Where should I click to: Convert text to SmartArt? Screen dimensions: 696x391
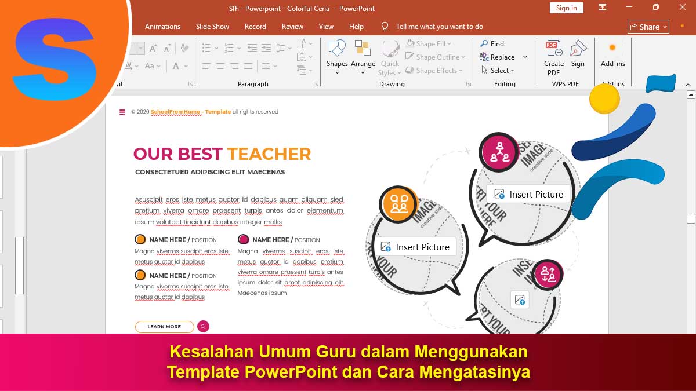click(x=304, y=70)
